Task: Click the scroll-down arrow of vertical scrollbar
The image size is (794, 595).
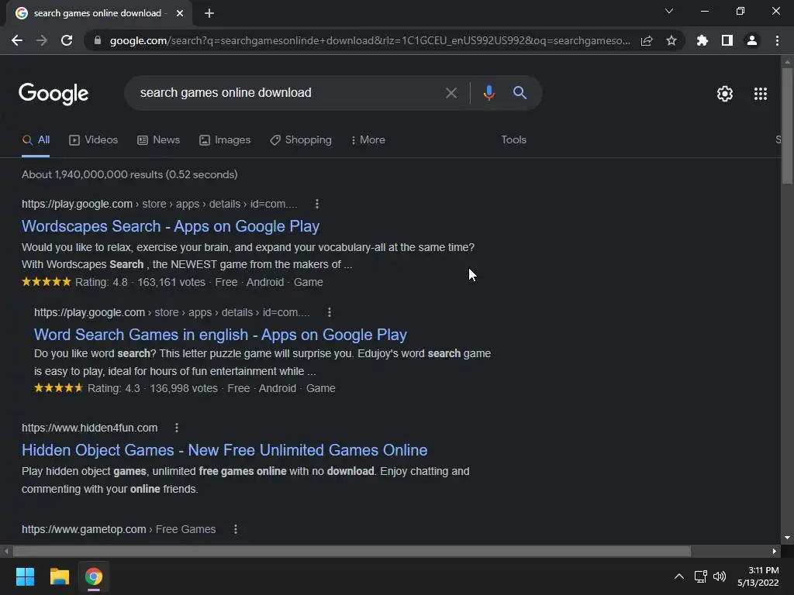Action: tap(787, 538)
